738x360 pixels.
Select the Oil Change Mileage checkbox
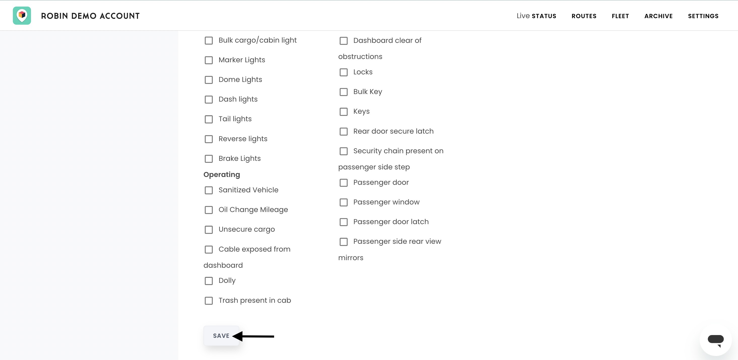tap(209, 210)
